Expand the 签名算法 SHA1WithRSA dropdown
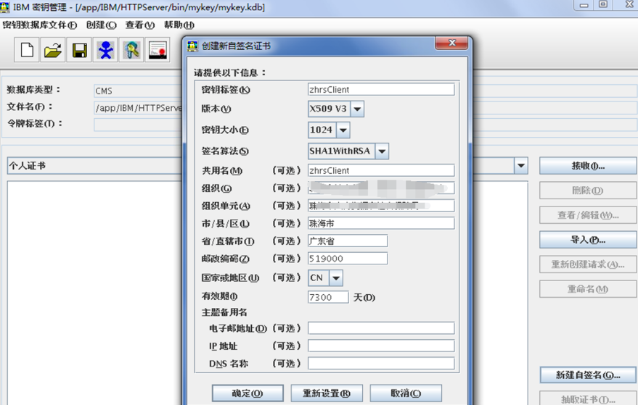This screenshot has width=638, height=405. (x=382, y=151)
